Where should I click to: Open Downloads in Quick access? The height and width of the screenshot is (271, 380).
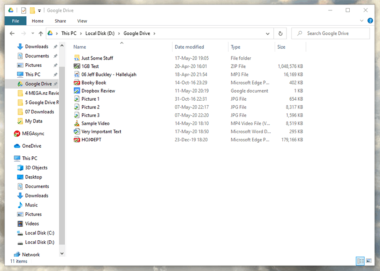[37, 47]
